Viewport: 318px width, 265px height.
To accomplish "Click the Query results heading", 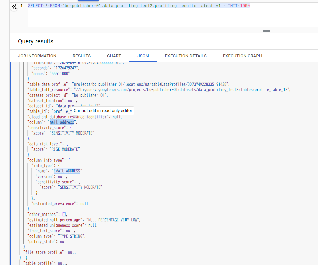I will coord(36,41).
